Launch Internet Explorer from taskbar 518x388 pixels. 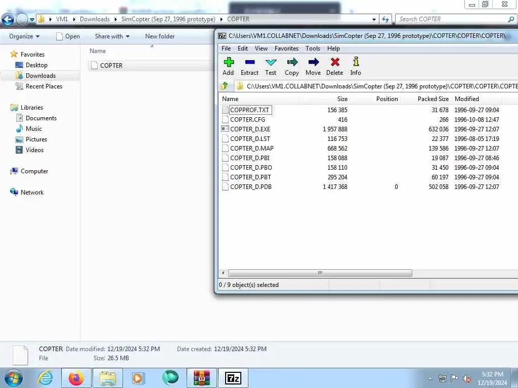pyautogui.click(x=45, y=378)
